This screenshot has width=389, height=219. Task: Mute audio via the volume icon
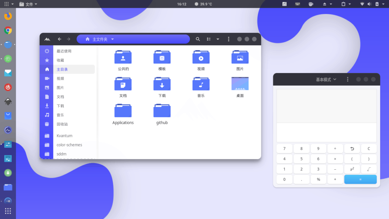tap(370, 4)
